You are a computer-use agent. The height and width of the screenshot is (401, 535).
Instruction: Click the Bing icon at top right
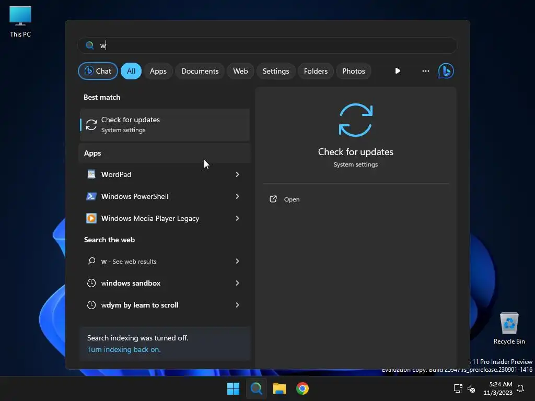(x=446, y=71)
